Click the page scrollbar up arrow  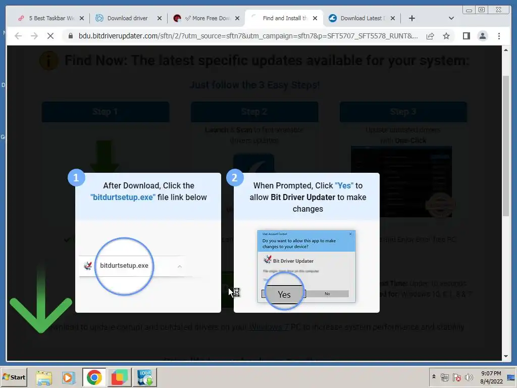[x=506, y=50]
